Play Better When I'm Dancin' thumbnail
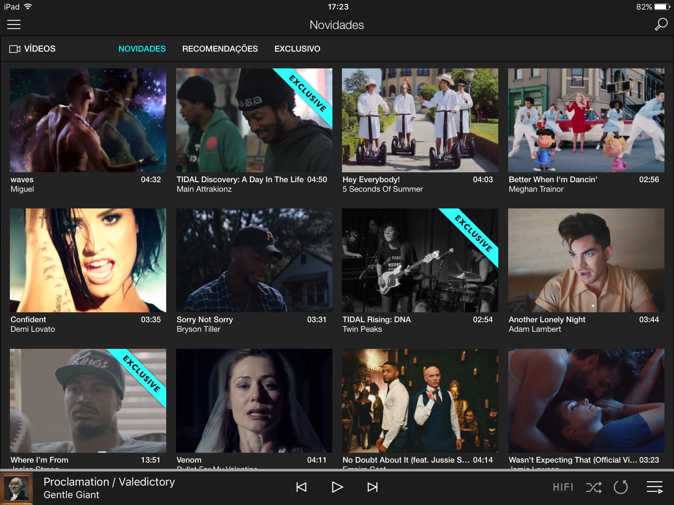Viewport: 674px width, 505px height. point(586,120)
